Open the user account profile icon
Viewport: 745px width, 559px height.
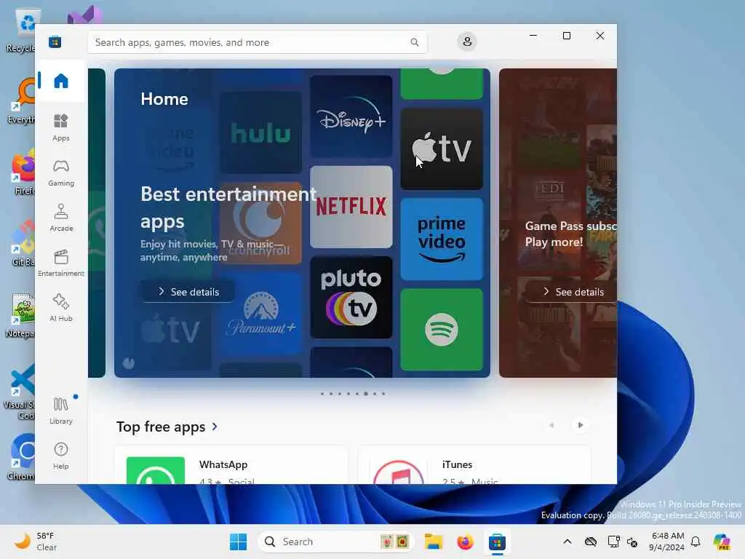(x=467, y=41)
